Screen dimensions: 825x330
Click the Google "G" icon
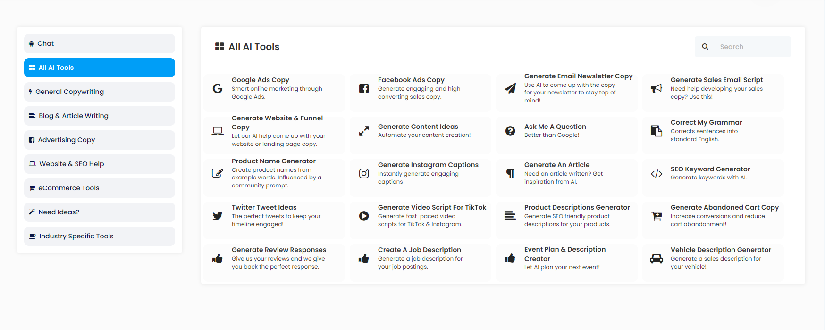(218, 88)
